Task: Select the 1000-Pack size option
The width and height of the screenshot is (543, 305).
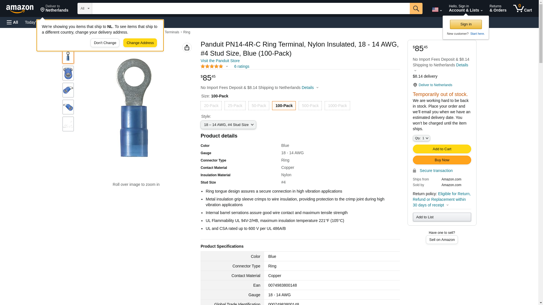Action: tap(337, 106)
